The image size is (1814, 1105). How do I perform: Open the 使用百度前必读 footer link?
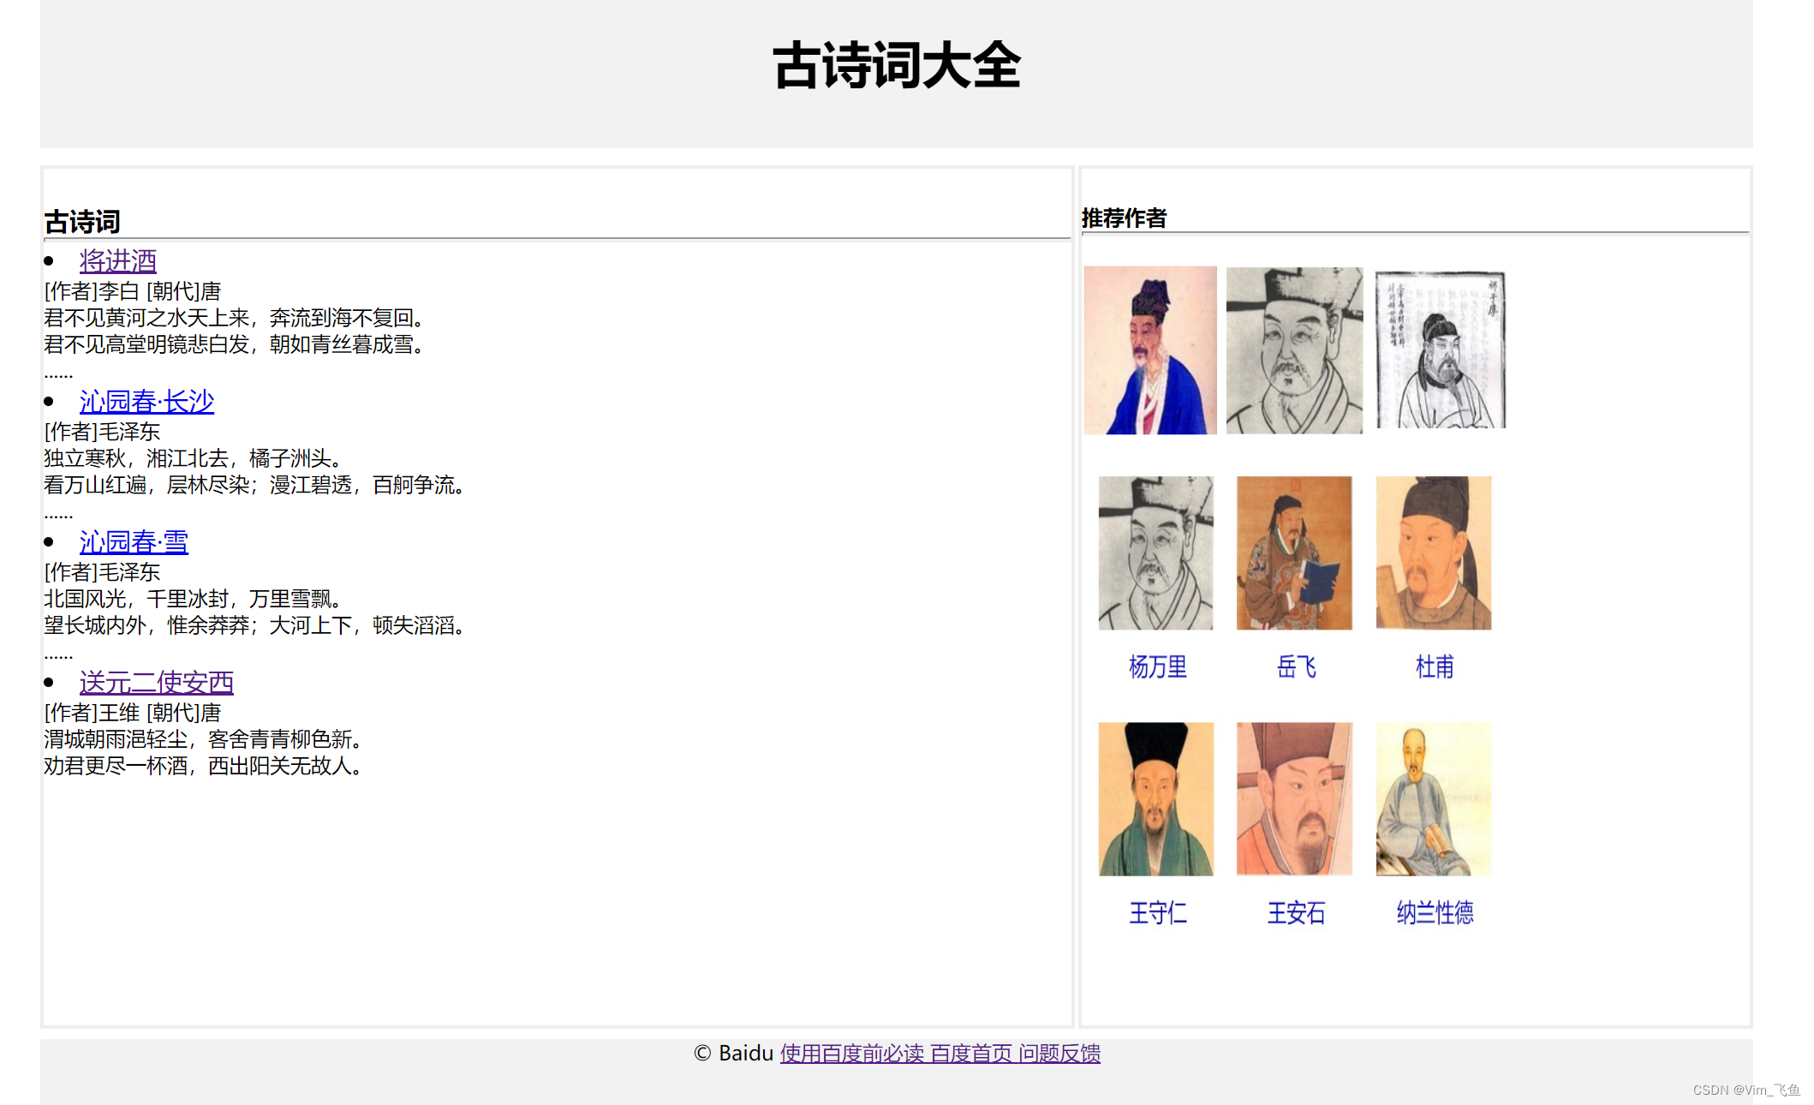(x=851, y=1053)
